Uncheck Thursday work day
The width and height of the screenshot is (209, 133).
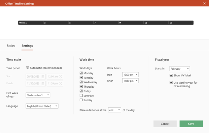pyautogui.click(x=81, y=86)
